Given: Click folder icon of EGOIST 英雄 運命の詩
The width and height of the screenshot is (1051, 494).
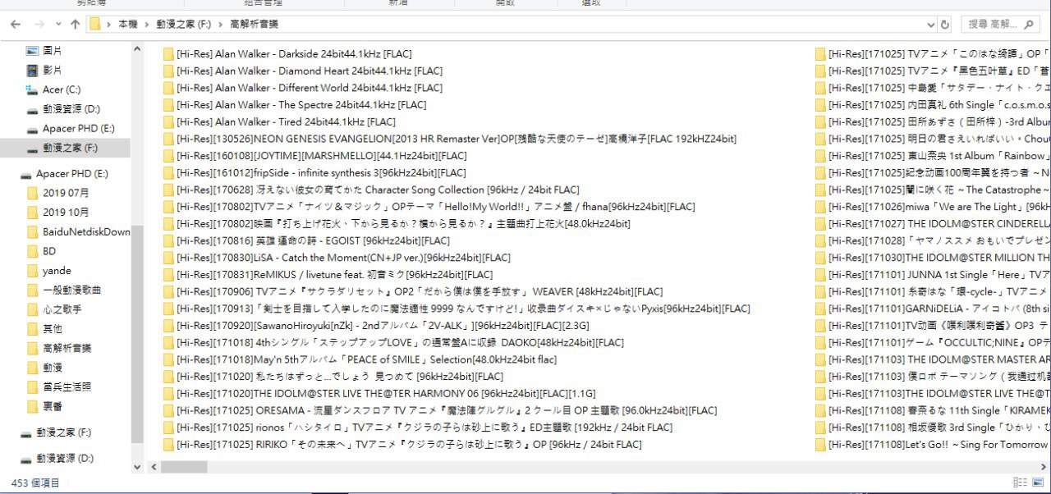Looking at the screenshot, I should pos(168,240).
